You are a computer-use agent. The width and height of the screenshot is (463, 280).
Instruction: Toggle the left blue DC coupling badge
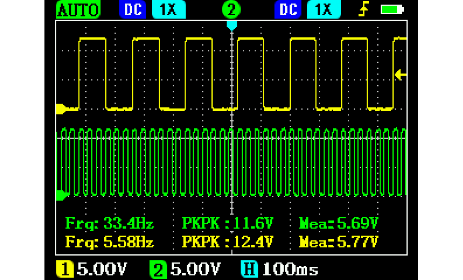pyautogui.click(x=133, y=10)
